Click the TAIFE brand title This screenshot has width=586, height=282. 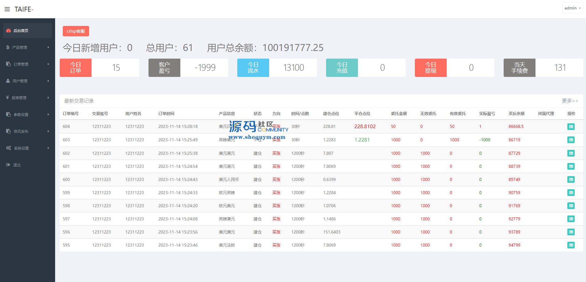tap(24, 9)
